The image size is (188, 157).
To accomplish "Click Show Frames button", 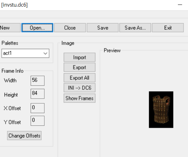I will coord(79,98).
